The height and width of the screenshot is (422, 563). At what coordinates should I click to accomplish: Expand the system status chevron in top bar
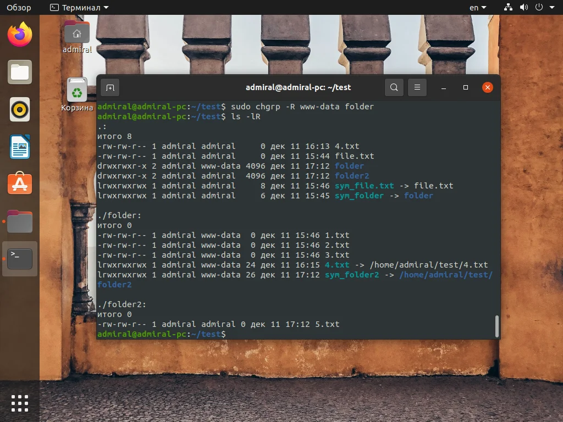pos(553,8)
